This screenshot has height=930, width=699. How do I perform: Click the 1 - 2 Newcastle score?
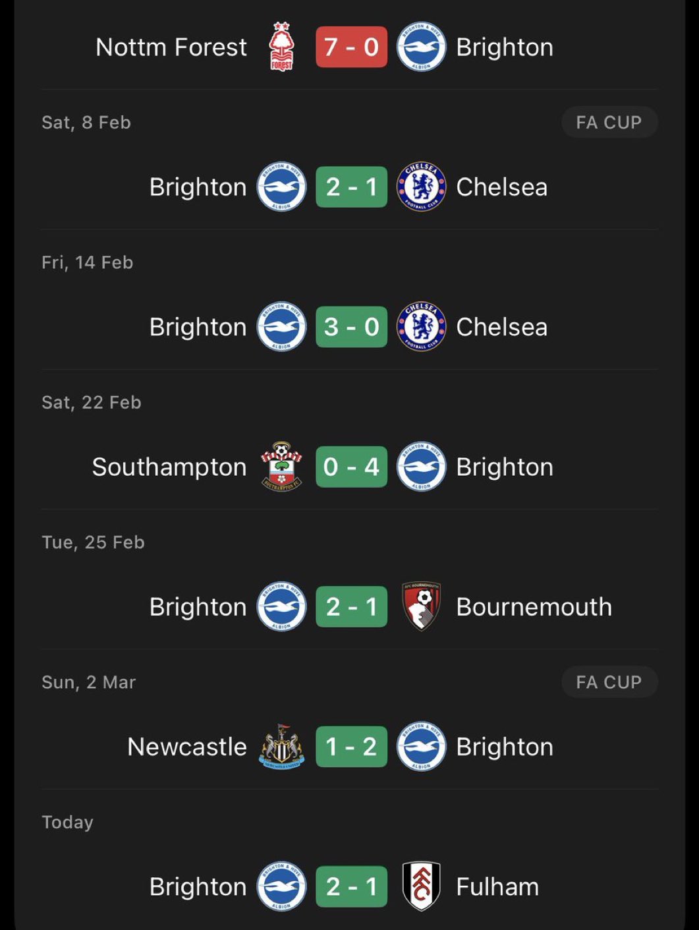(351, 747)
